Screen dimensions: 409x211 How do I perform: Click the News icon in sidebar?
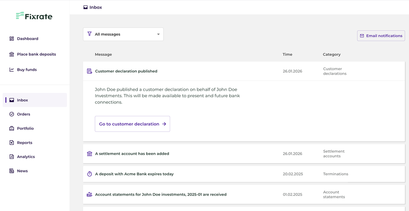(x=12, y=171)
